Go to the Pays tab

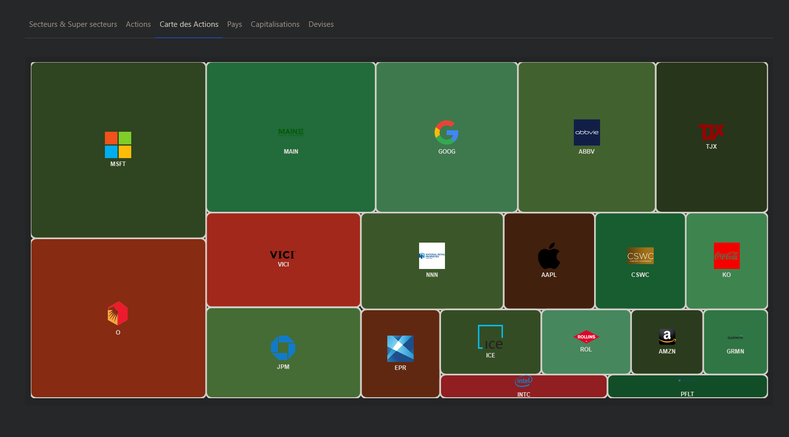234,24
